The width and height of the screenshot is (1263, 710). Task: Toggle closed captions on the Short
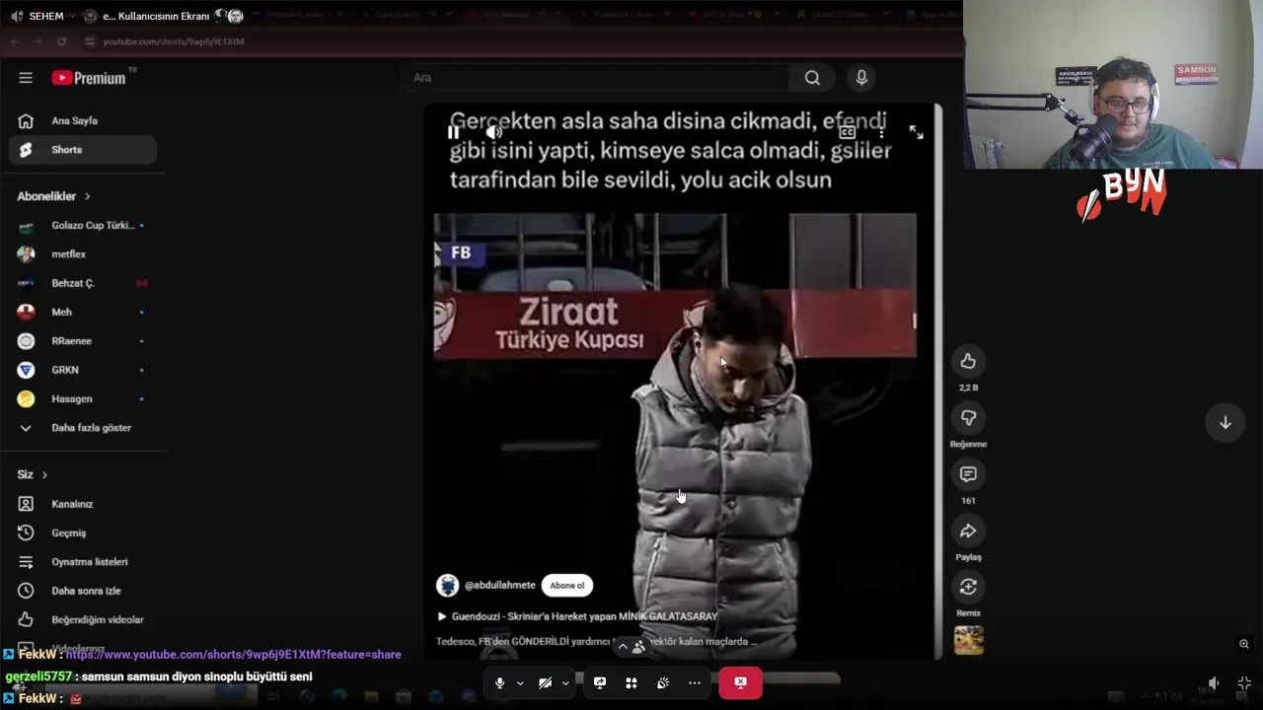847,132
